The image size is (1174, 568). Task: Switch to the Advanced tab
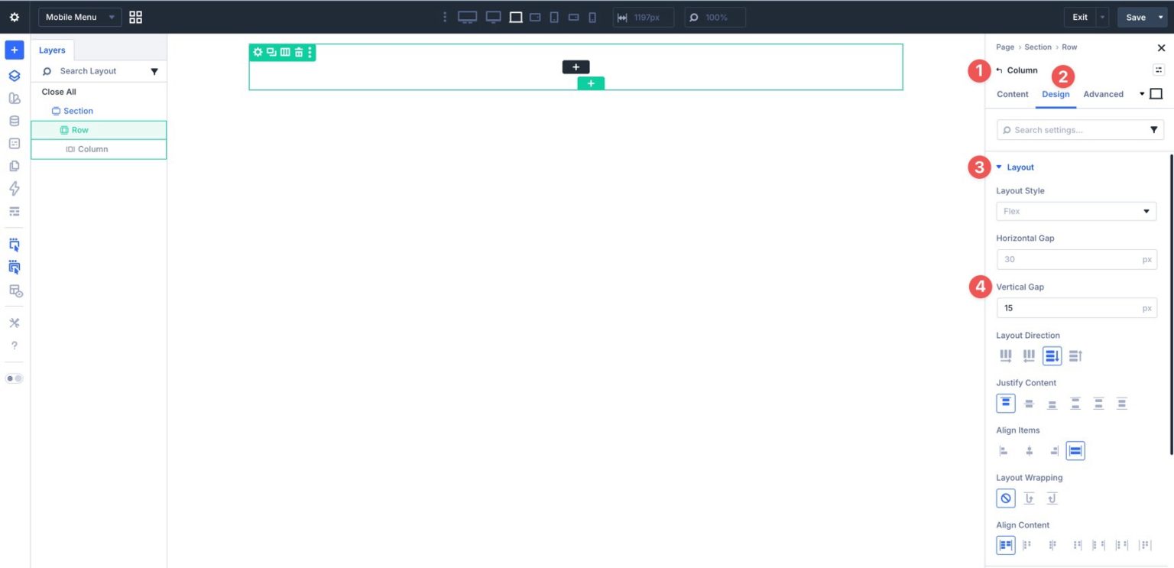click(1103, 94)
